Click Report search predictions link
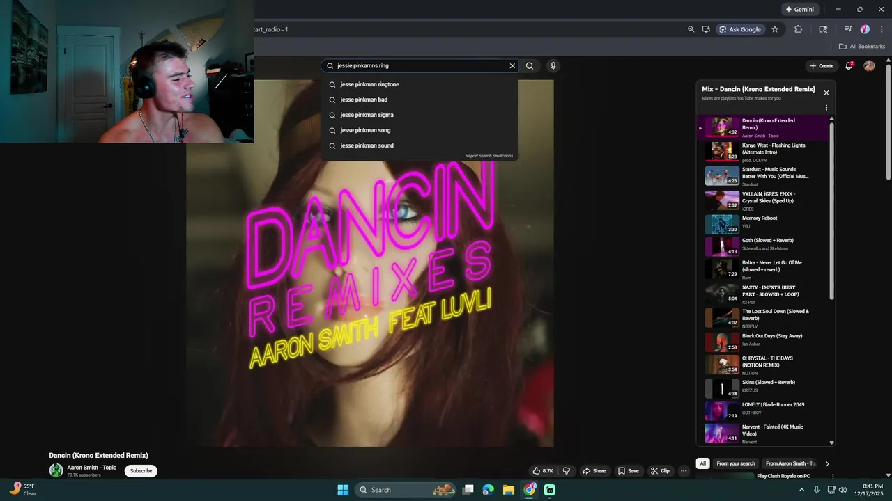The image size is (892, 501). pos(489,156)
